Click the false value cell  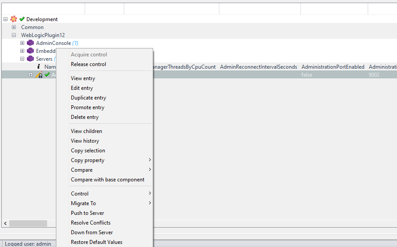tap(307, 75)
